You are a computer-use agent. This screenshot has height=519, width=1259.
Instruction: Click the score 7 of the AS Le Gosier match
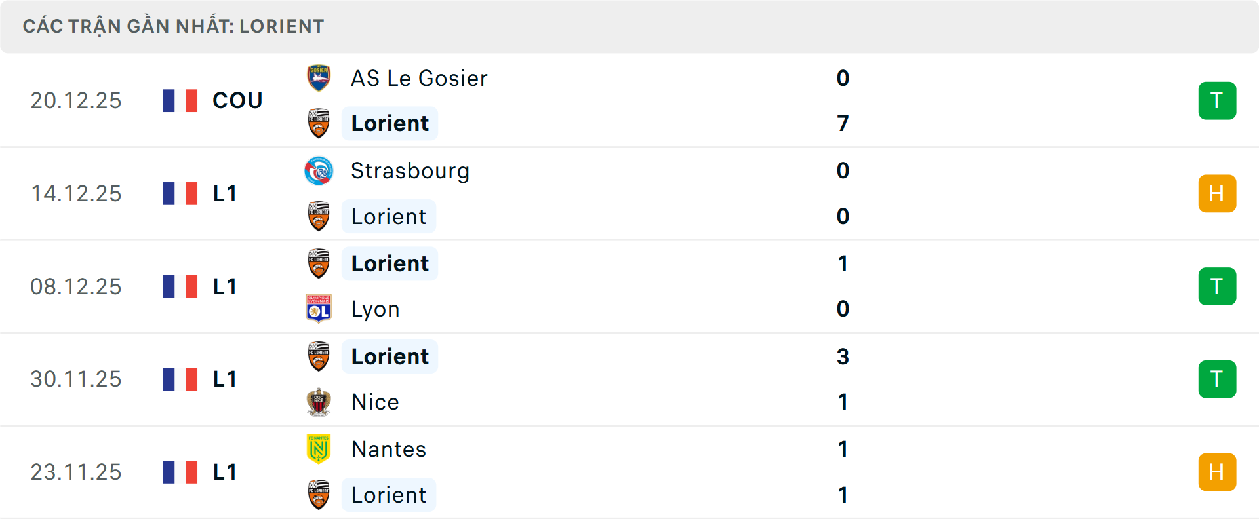(843, 123)
